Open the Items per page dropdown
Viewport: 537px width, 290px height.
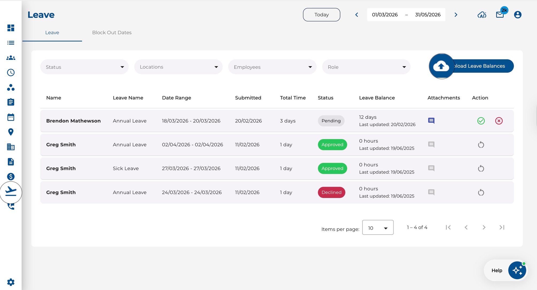378,228
